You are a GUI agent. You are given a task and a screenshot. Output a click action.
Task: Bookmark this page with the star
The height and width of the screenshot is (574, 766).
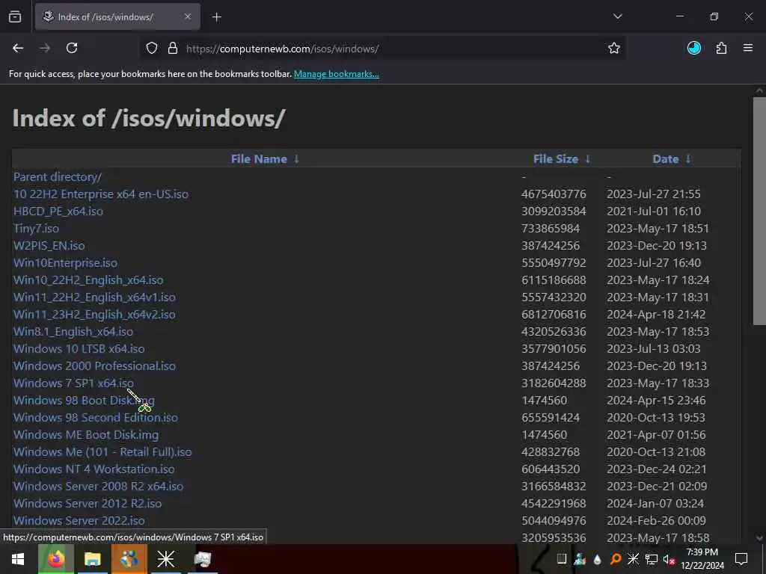614,48
